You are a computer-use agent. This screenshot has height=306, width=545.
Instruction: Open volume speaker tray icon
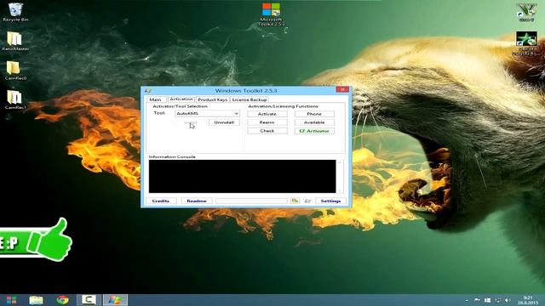pos(508,300)
